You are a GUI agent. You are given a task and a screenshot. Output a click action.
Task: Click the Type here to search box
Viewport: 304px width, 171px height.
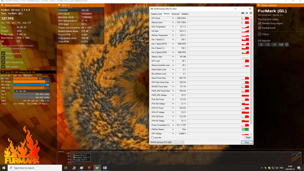35,168
